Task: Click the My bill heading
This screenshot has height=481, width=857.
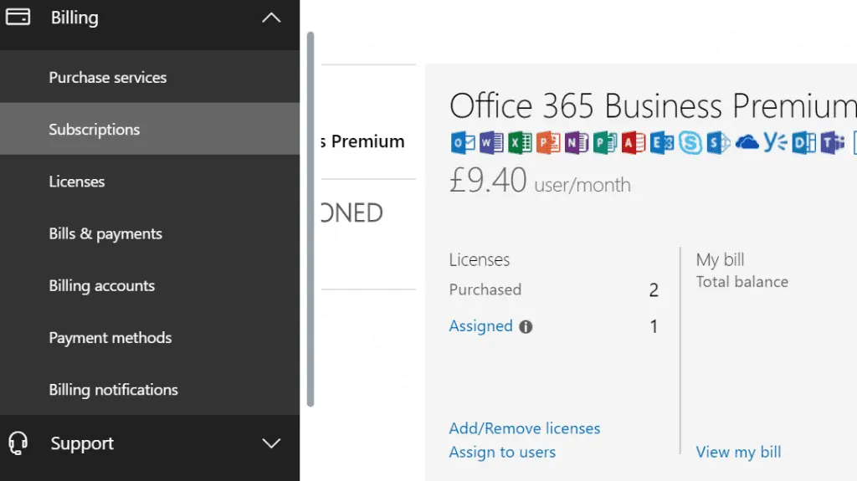Action: (720, 259)
